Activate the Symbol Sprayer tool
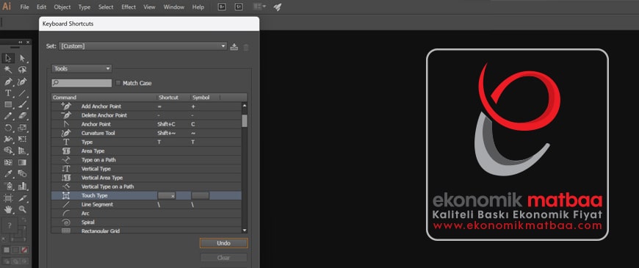The height and width of the screenshot is (268, 639). 8,186
